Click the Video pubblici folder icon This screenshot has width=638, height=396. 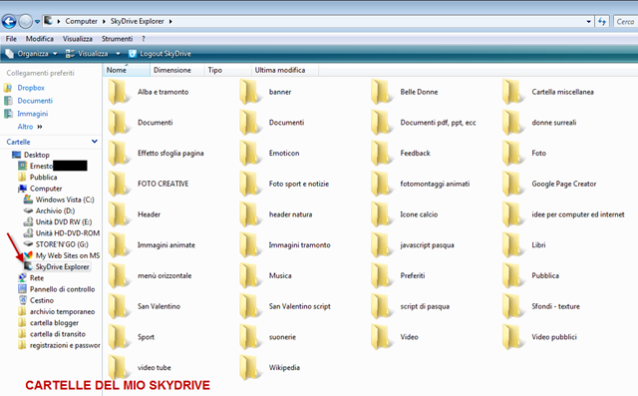click(512, 337)
